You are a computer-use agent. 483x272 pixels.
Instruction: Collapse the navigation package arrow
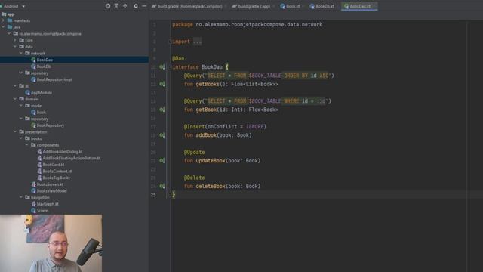(21, 197)
